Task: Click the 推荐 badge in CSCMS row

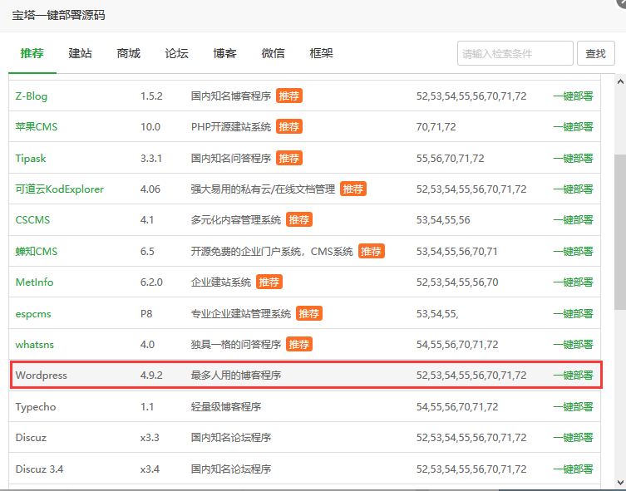Action: point(299,219)
